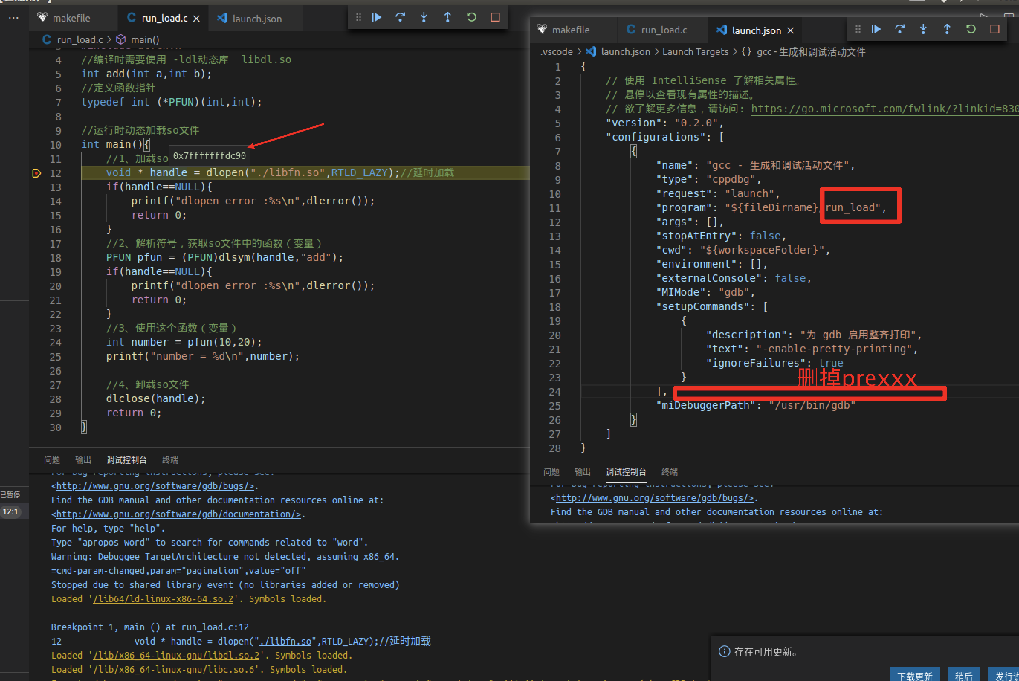Click Restart in left debug toolbar
Image resolution: width=1019 pixels, height=681 pixels.
[472, 17]
